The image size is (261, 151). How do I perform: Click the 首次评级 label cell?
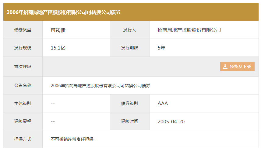[23, 67]
